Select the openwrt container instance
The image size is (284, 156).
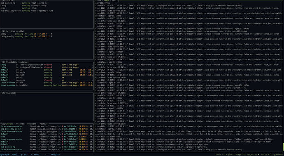[47, 75]
